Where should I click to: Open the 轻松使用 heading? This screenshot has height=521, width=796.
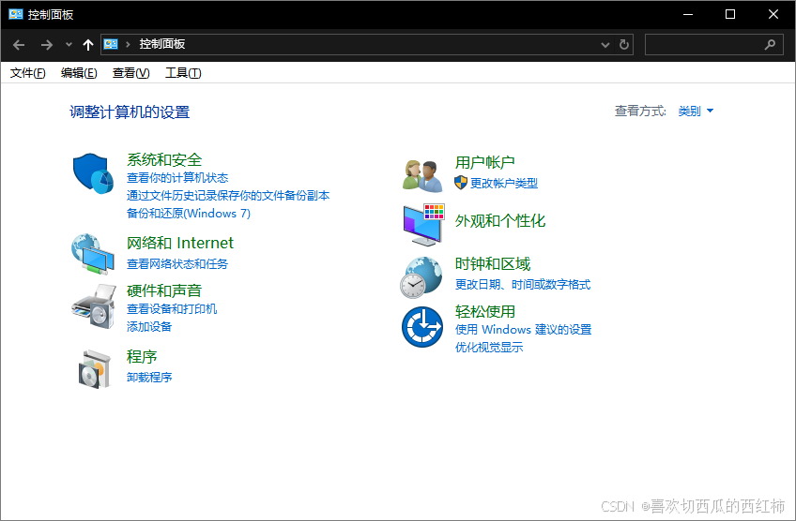(x=484, y=311)
